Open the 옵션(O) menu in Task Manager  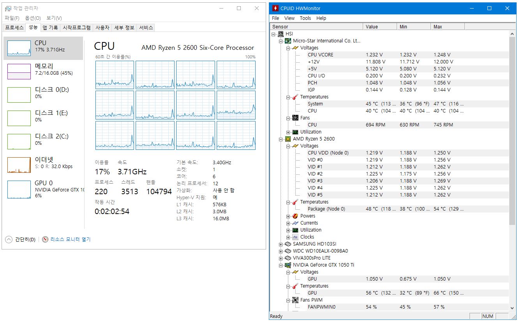33,18
